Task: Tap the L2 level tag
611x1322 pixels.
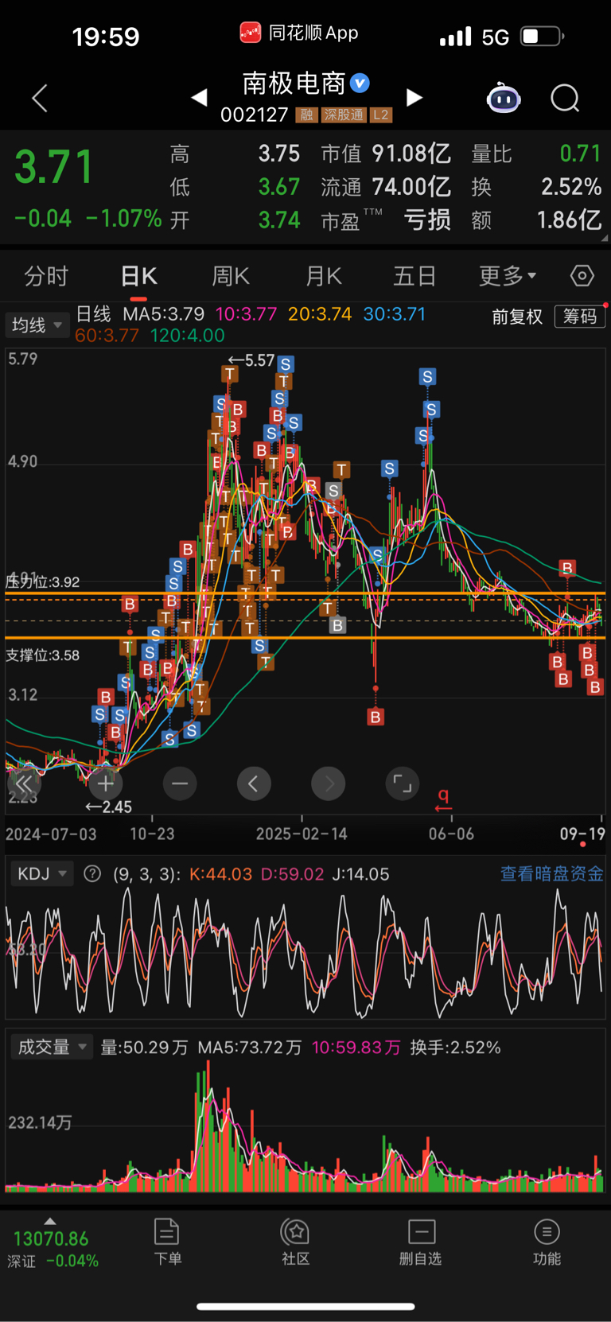Action: [x=381, y=115]
